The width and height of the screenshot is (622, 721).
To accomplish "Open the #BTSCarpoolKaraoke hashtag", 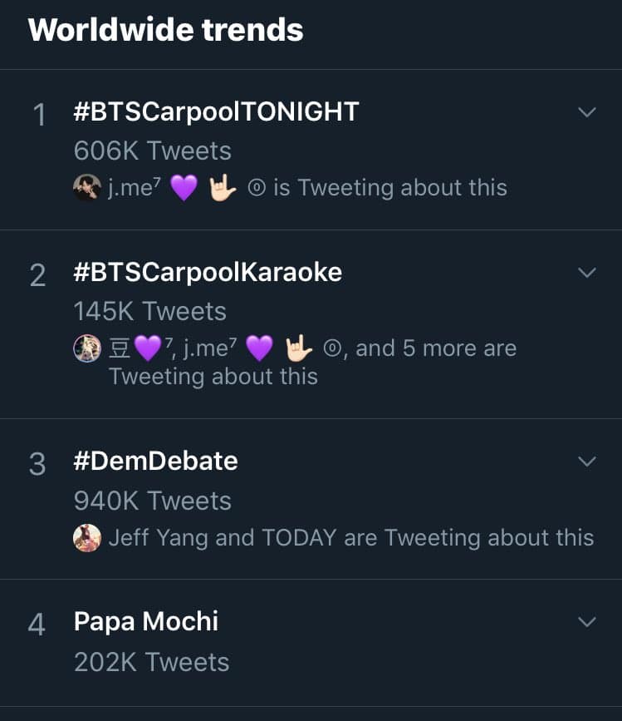I will 208,272.
